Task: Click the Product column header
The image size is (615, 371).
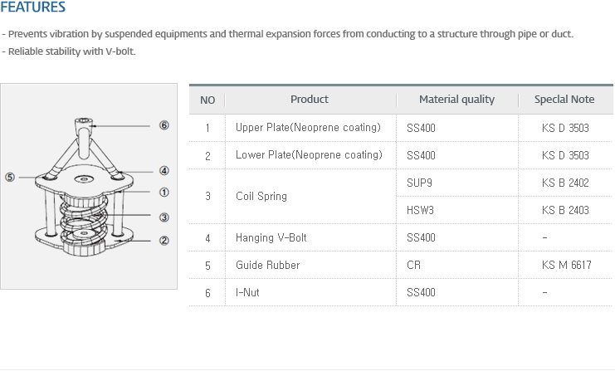Action: click(x=310, y=100)
